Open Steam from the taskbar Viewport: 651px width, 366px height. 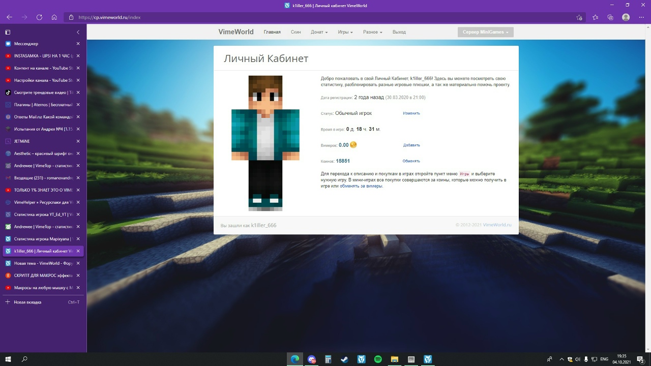tap(345, 359)
